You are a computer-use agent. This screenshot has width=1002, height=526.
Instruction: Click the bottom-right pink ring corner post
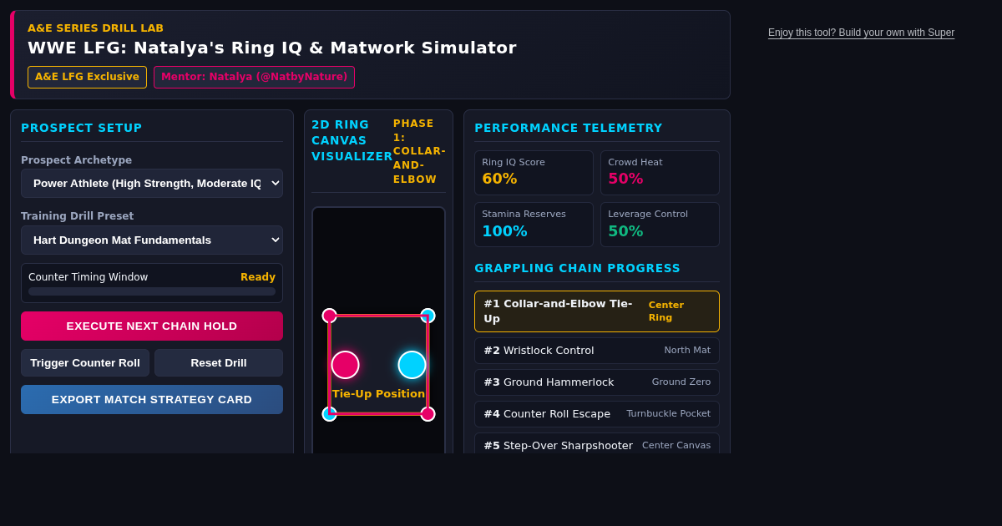[428, 414]
